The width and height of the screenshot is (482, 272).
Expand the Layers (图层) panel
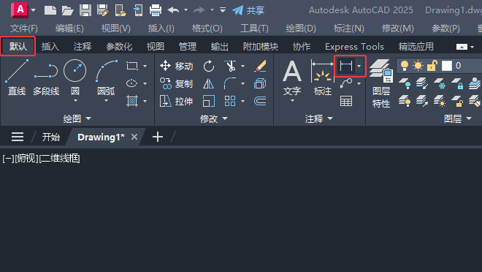[458, 118]
